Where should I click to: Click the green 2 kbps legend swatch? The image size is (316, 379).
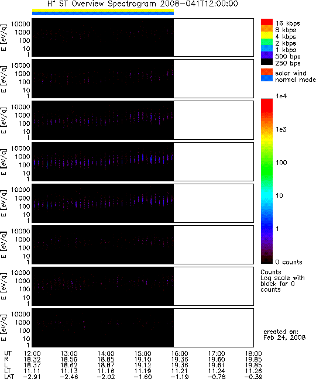[x=267, y=42]
